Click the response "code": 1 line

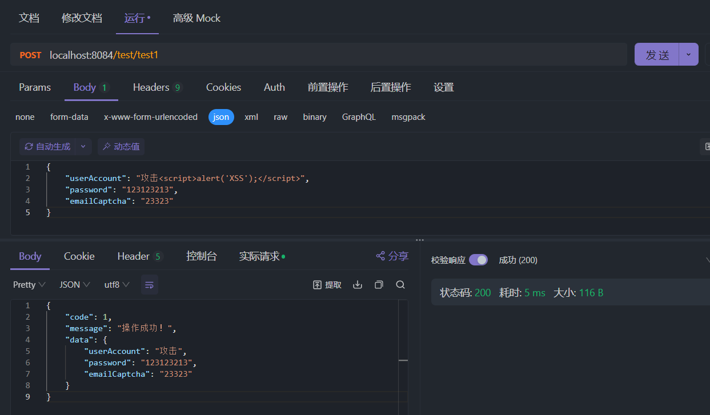click(89, 317)
